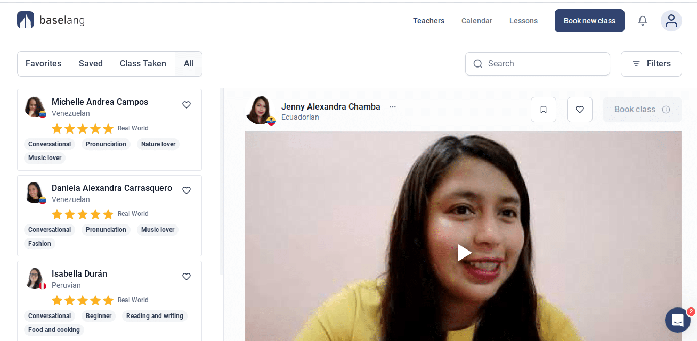Play the teacher introduction video
697x341 pixels.
(464, 253)
